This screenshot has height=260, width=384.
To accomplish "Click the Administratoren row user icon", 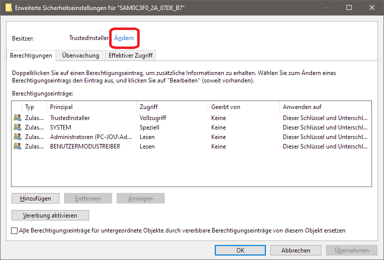I will click(18, 137).
